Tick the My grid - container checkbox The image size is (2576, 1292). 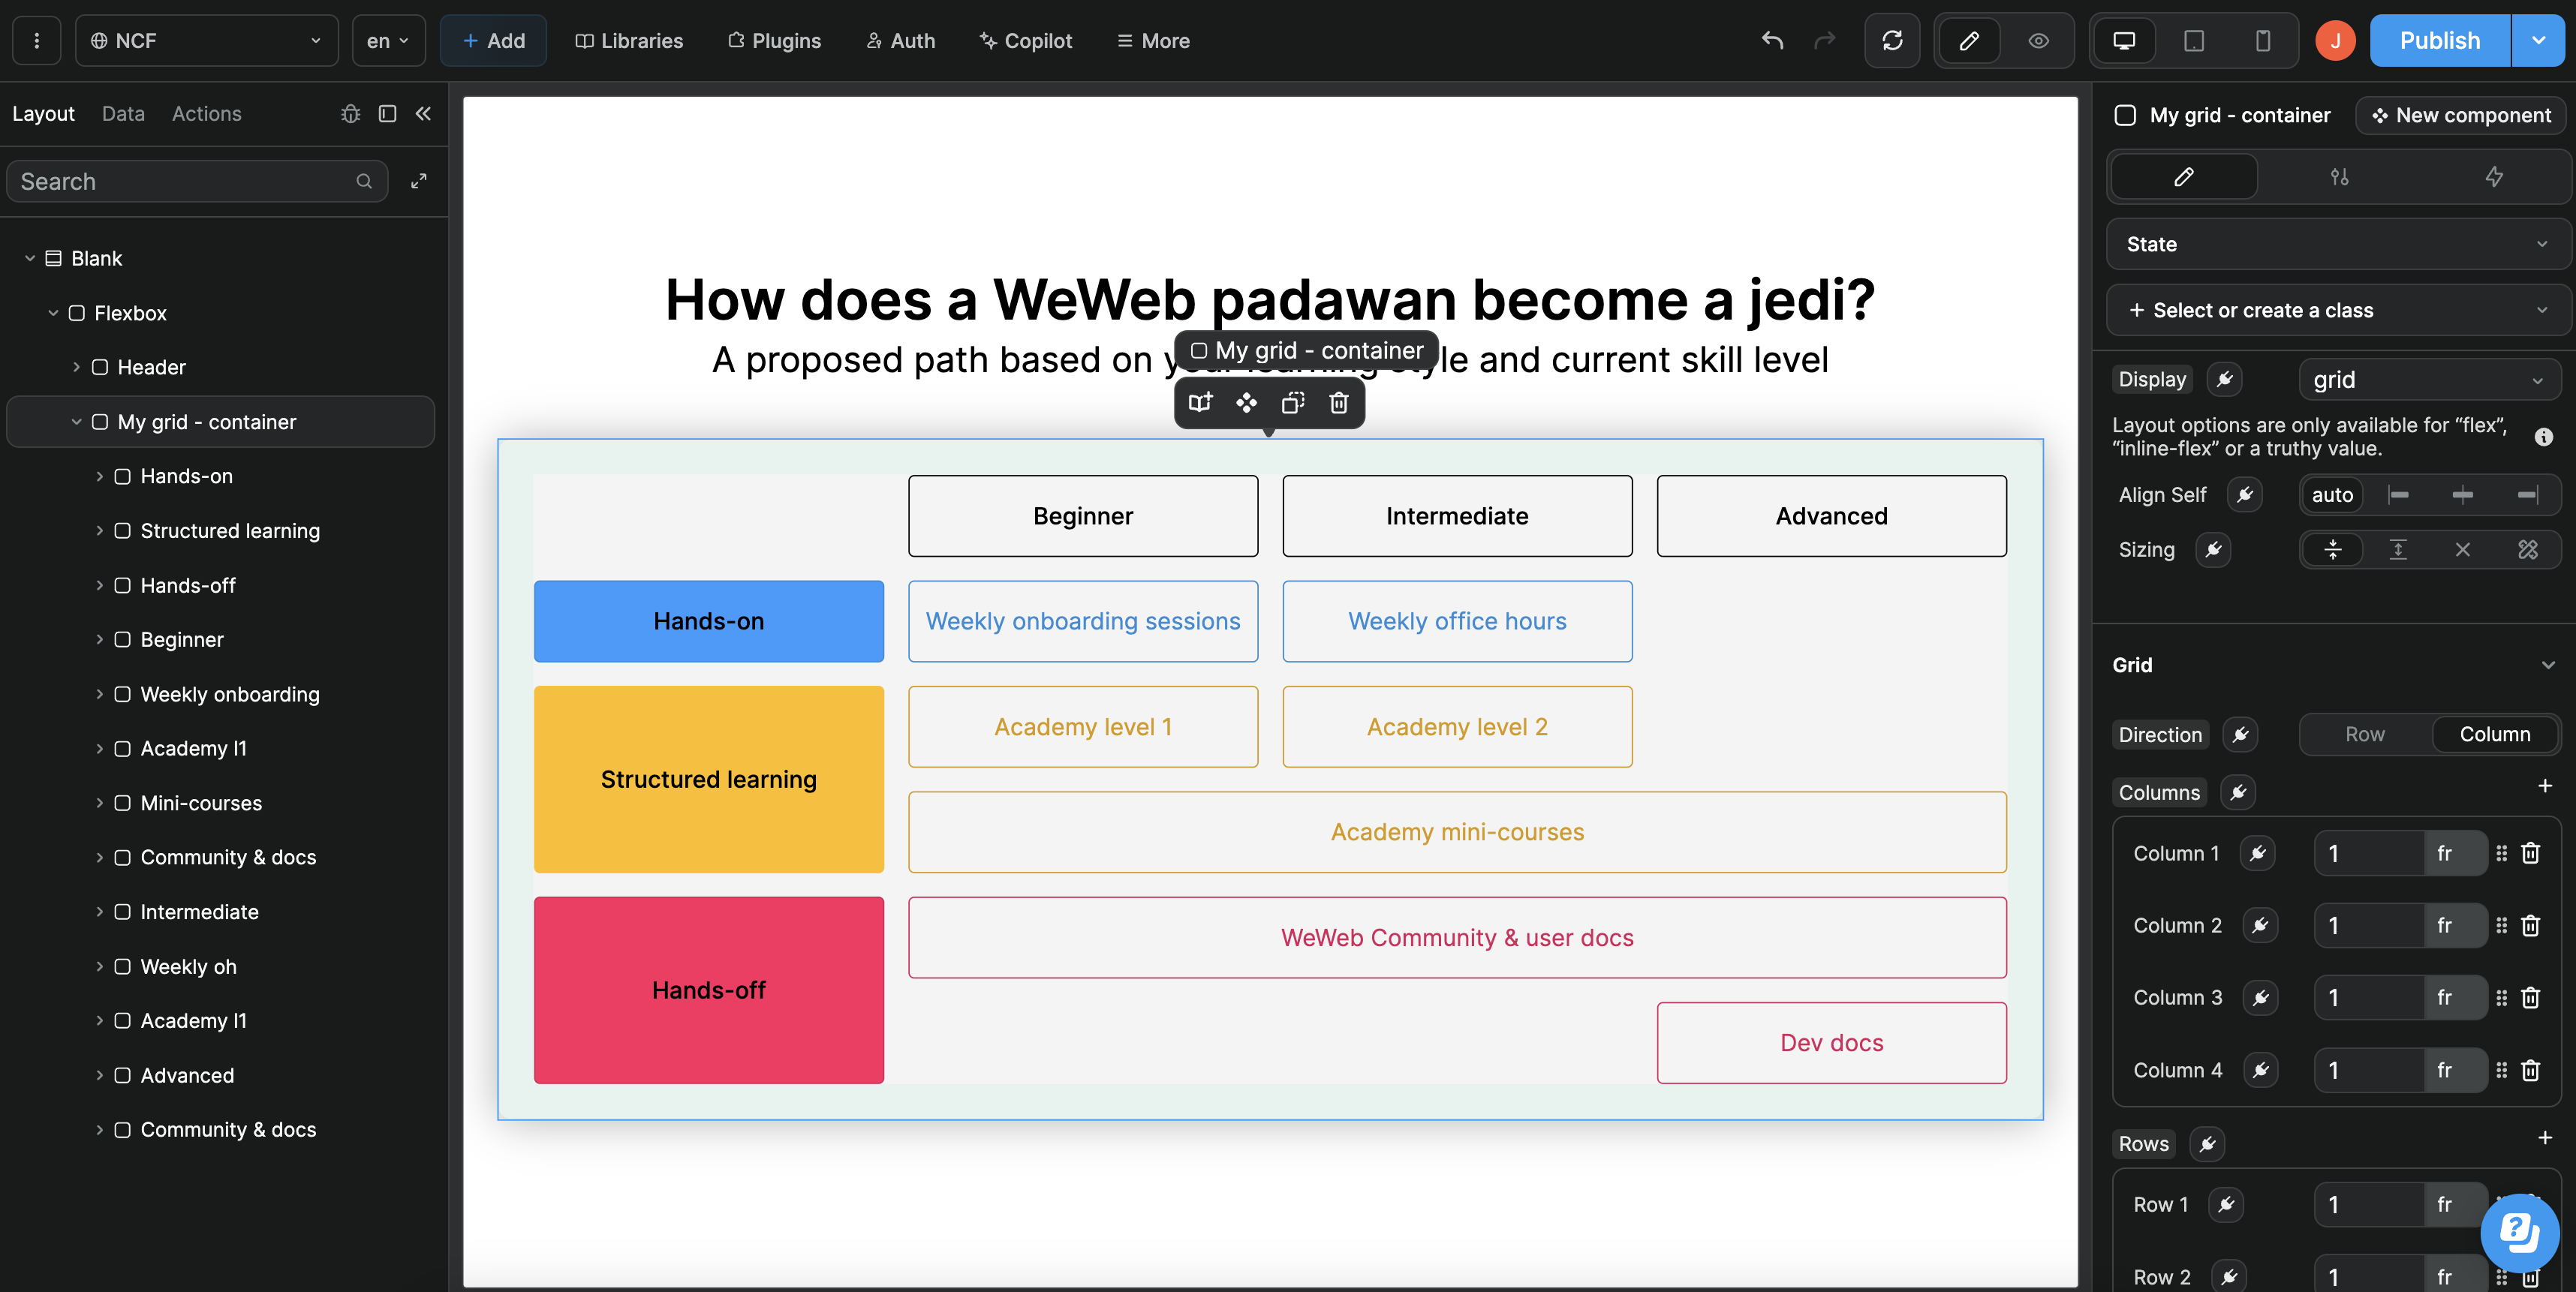(x=2125, y=116)
